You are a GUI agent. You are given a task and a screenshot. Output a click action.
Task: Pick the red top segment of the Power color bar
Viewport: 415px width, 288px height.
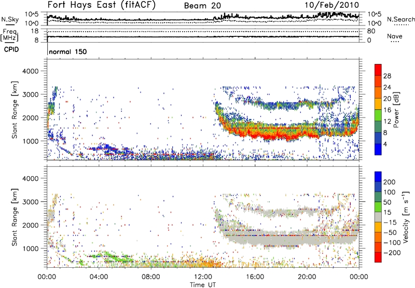pos(378,70)
